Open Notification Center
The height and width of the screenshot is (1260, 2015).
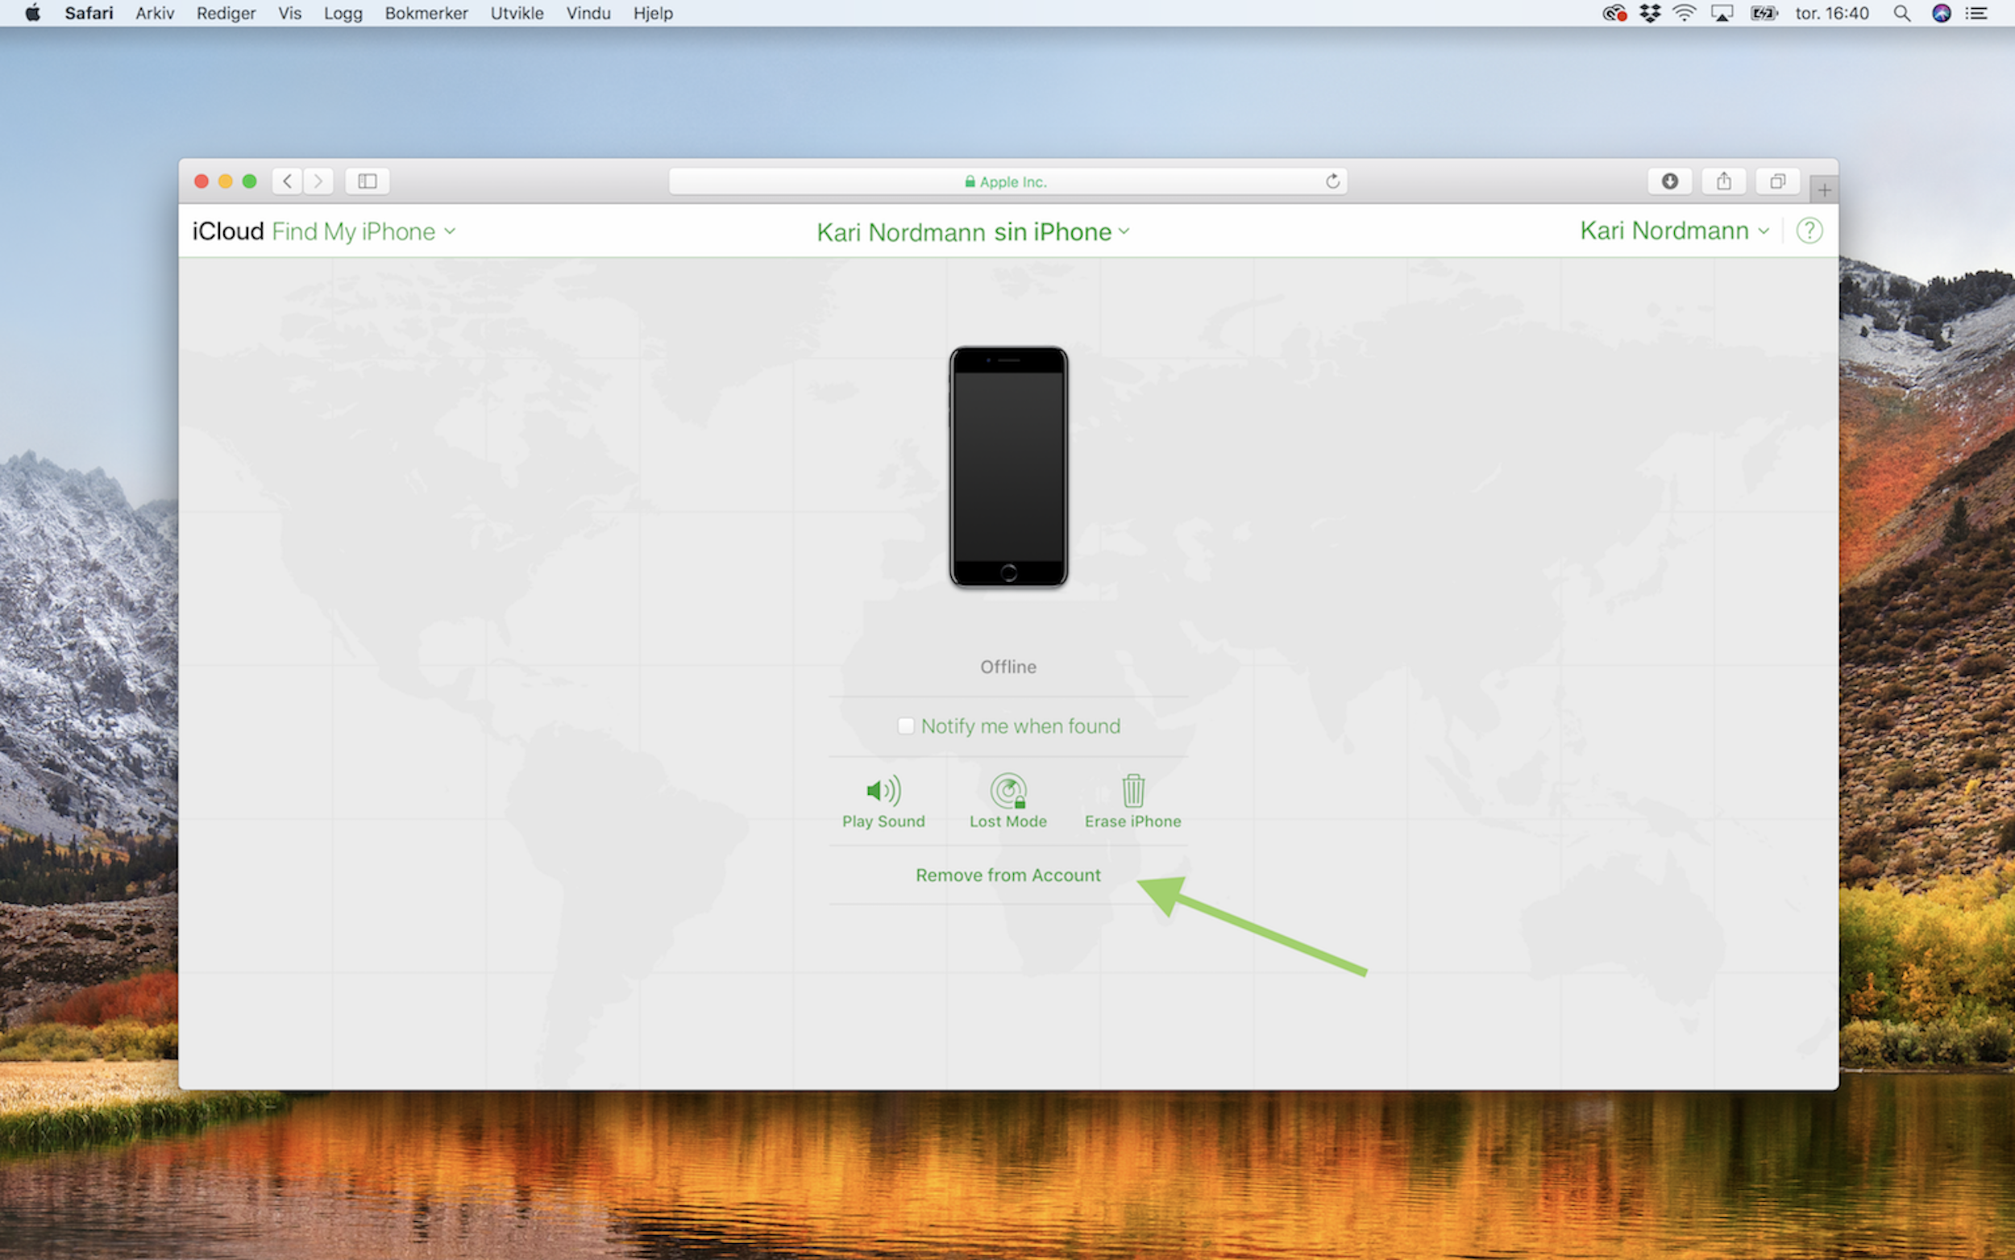click(x=1976, y=14)
